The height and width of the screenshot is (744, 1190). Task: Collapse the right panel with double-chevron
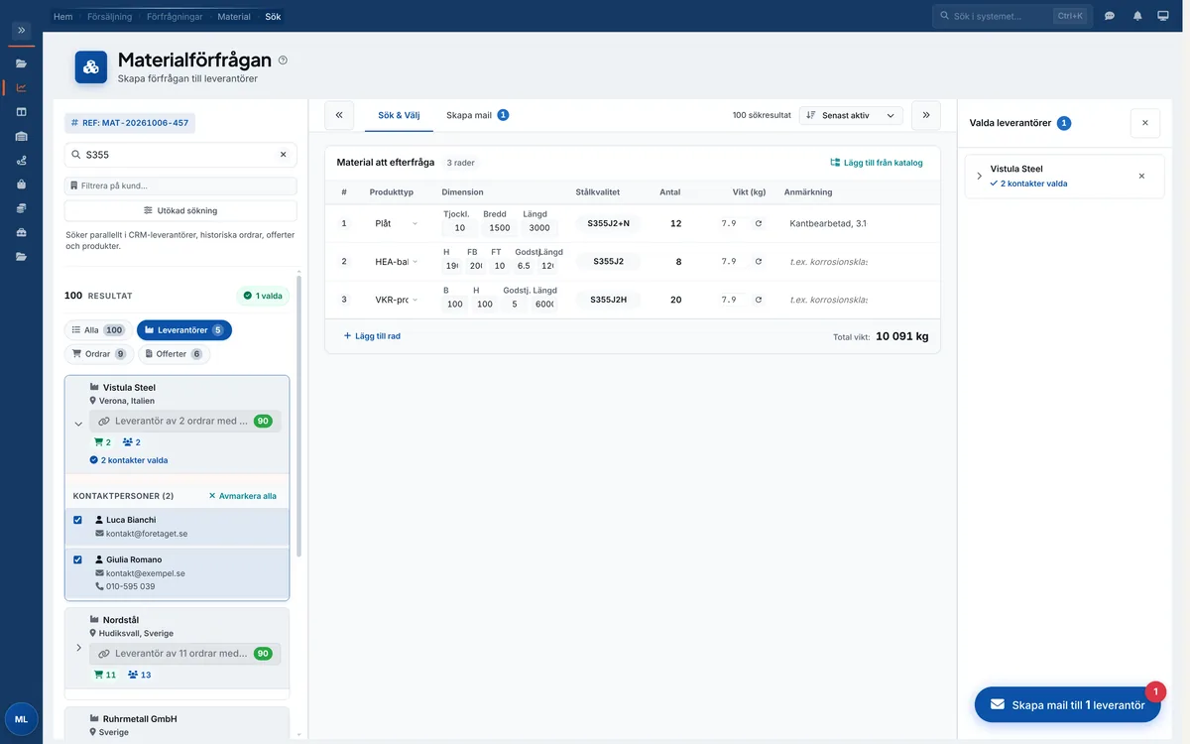(x=926, y=115)
